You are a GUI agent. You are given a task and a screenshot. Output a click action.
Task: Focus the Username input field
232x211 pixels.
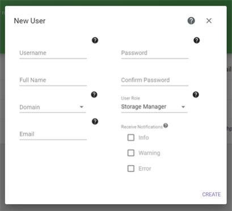click(x=53, y=53)
